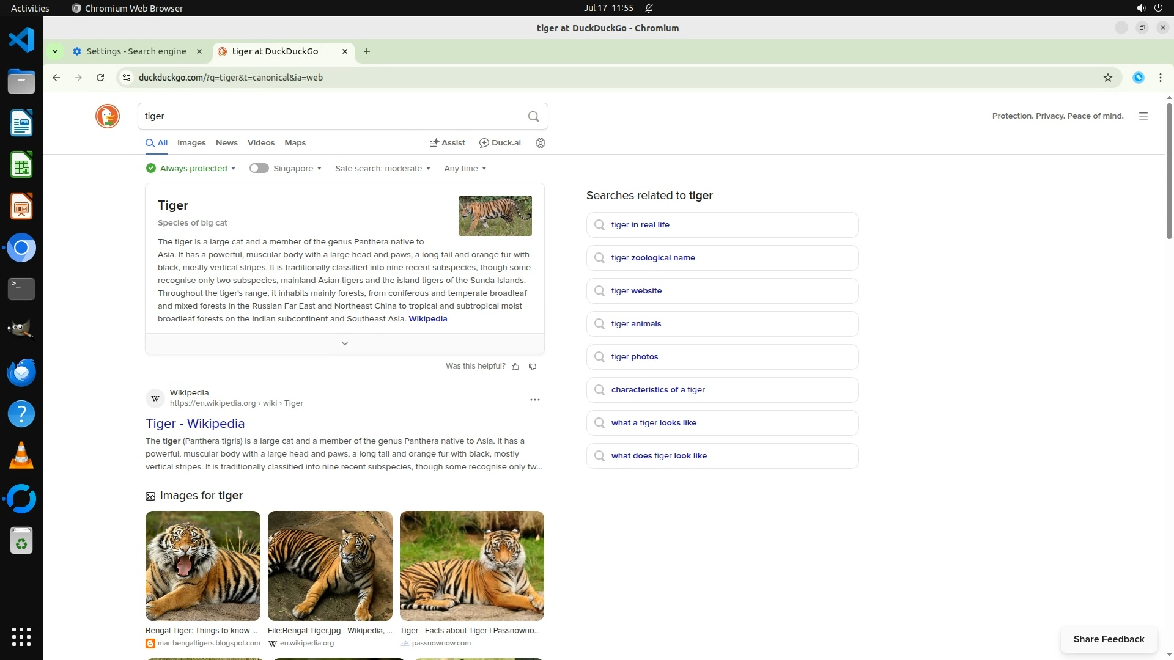
Task: Reload the page
Action: point(100,78)
